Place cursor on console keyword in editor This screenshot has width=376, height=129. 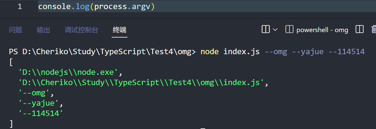[54, 7]
